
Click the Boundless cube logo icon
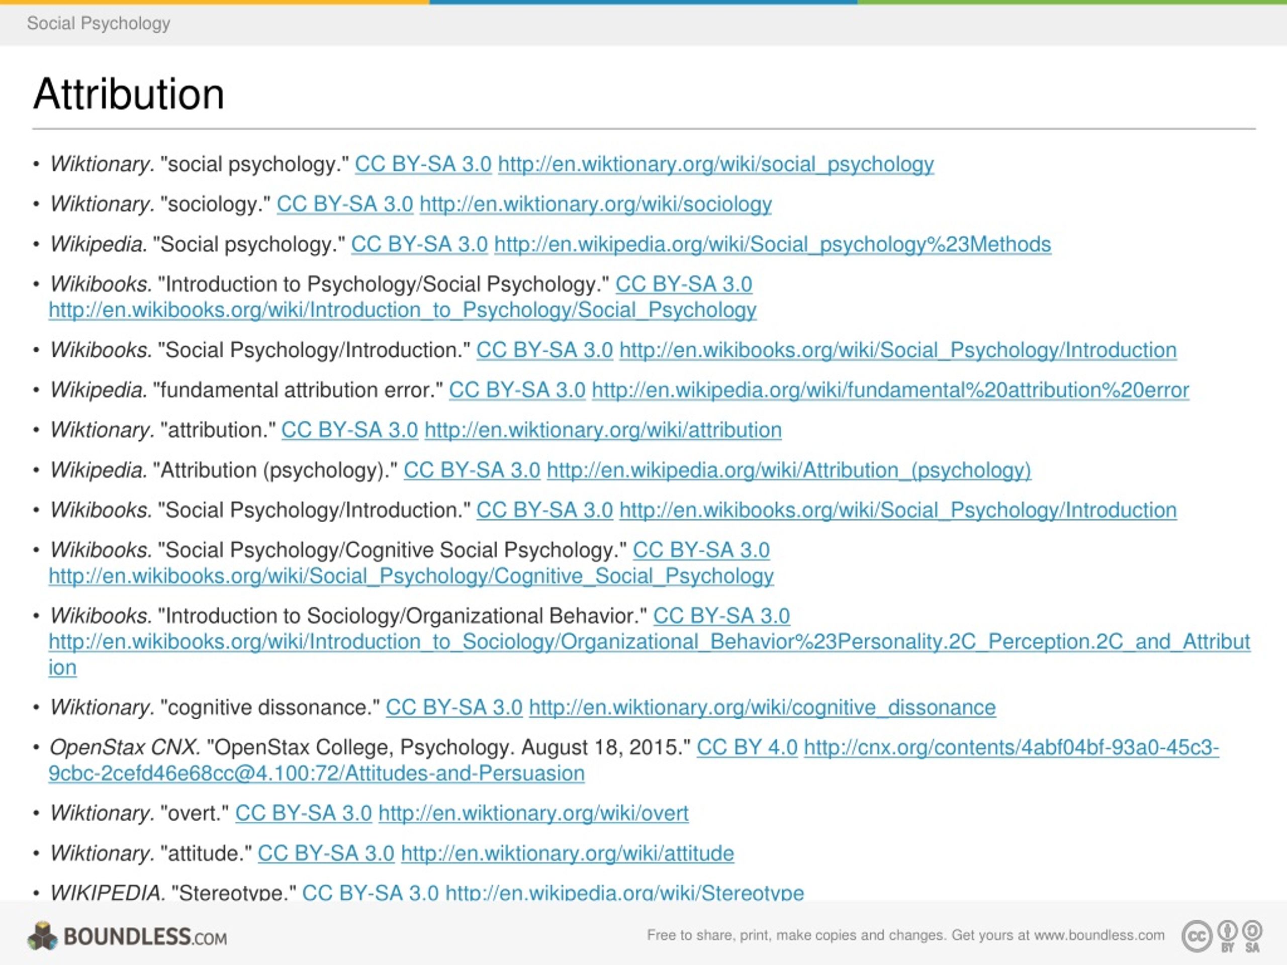[42, 936]
